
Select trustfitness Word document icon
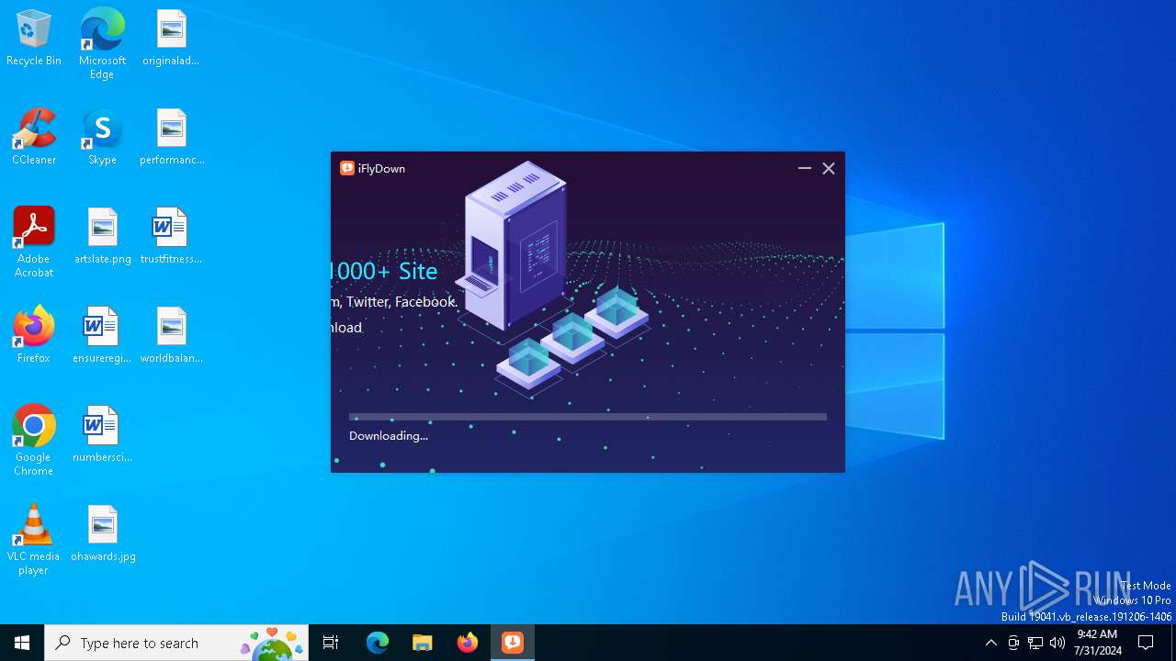171,237
